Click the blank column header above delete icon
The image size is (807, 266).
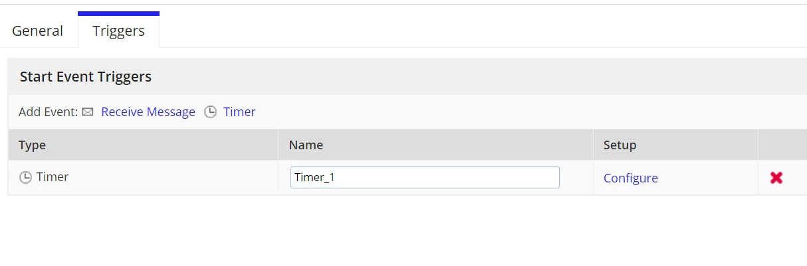coord(782,145)
